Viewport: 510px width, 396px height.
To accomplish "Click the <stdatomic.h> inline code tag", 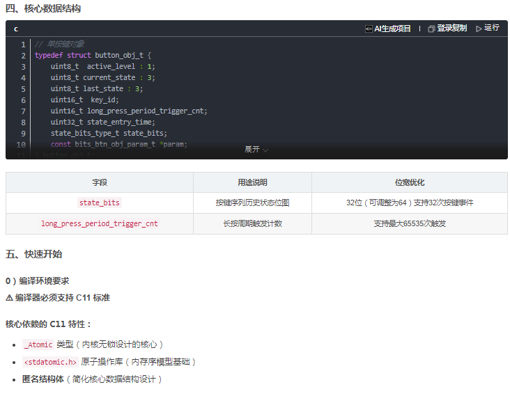I will (50, 362).
